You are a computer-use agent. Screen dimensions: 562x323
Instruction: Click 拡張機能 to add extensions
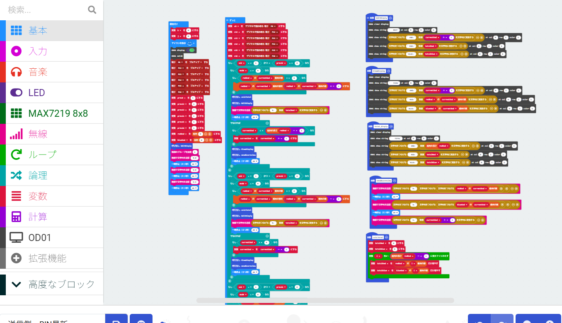coord(47,258)
